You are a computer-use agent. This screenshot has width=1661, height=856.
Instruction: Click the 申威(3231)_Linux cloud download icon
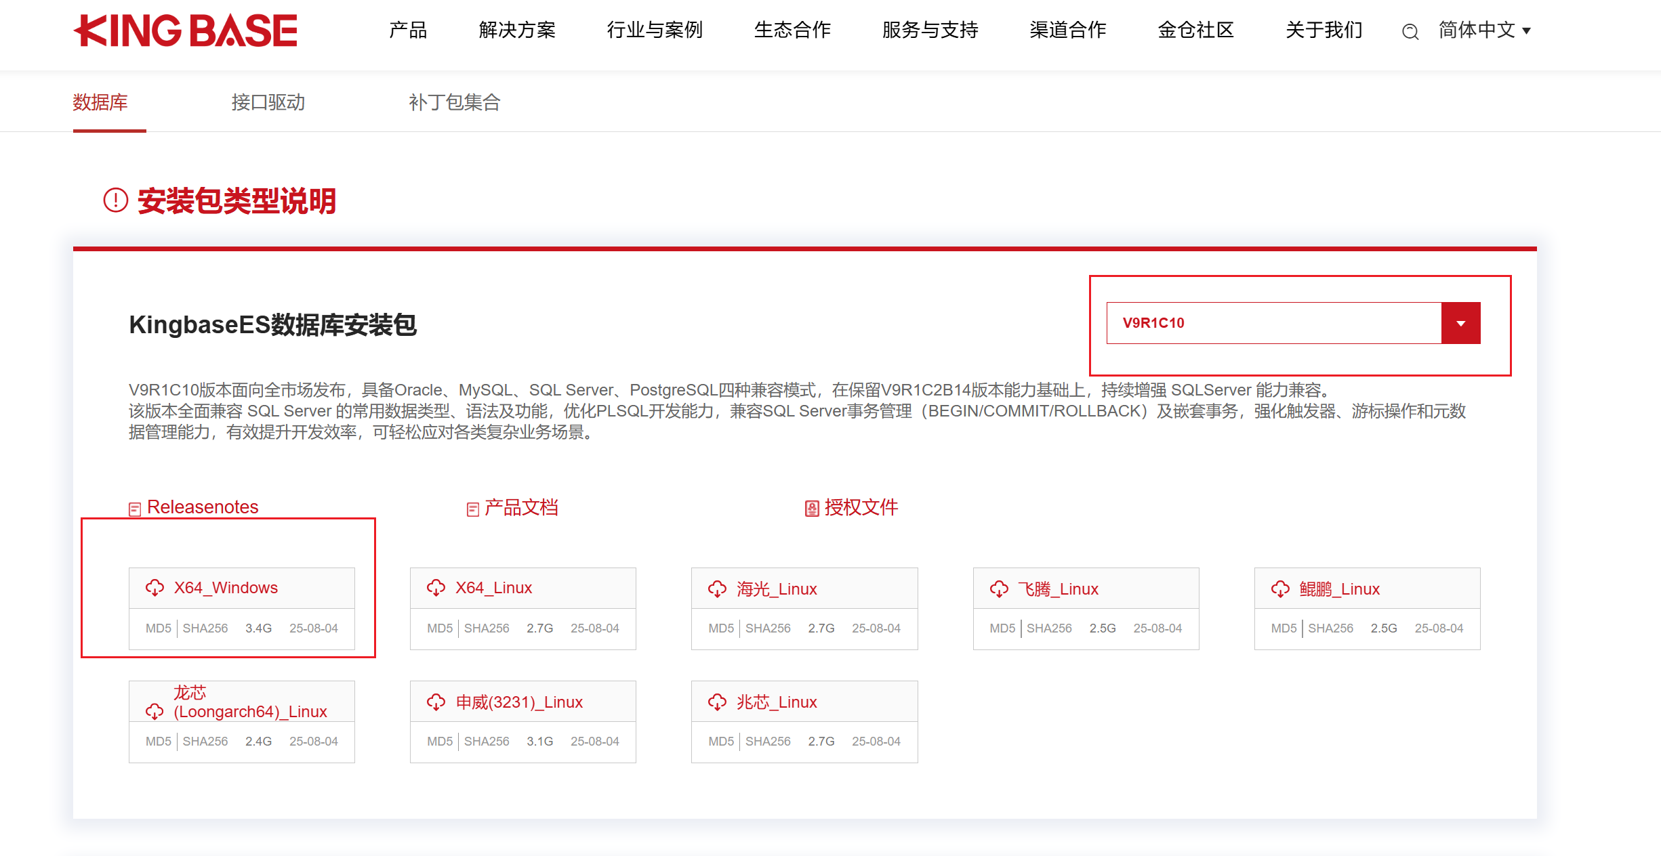(x=436, y=702)
